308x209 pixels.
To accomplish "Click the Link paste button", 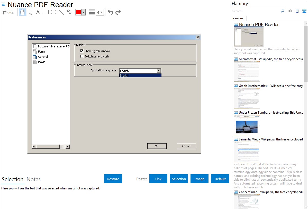I will point(158,179).
